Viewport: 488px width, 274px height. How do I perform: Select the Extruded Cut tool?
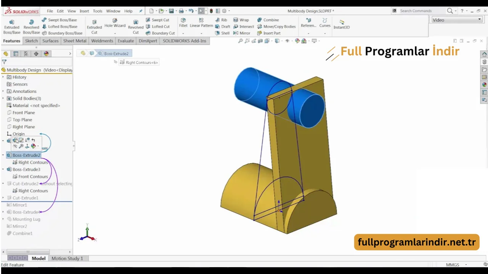(x=94, y=27)
